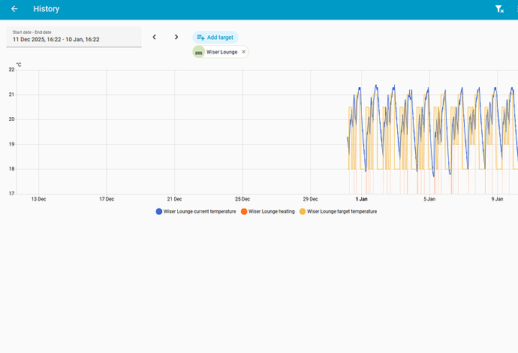The image size is (518, 353).
Task: Click the 1 Jan label on the time axis
Action: pyautogui.click(x=361, y=199)
